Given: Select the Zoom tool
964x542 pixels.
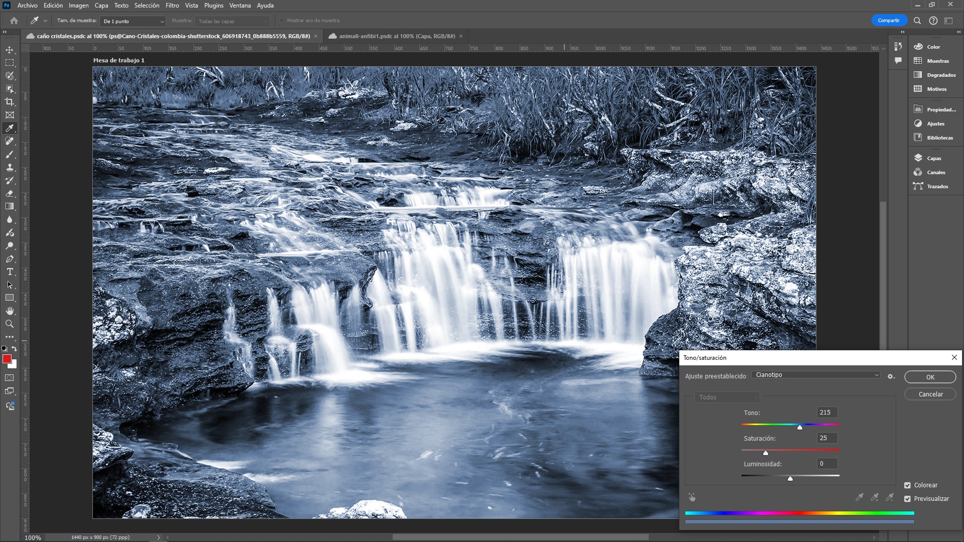Looking at the screenshot, I should (10, 324).
